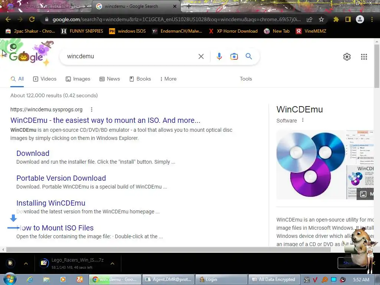This screenshot has width=380, height=285.
Task: Open Google quick settings gear
Action: [x=347, y=57]
